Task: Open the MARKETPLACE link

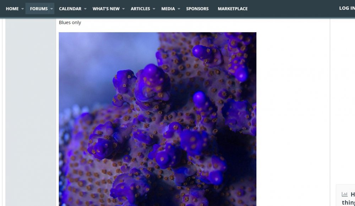Action: (x=233, y=9)
